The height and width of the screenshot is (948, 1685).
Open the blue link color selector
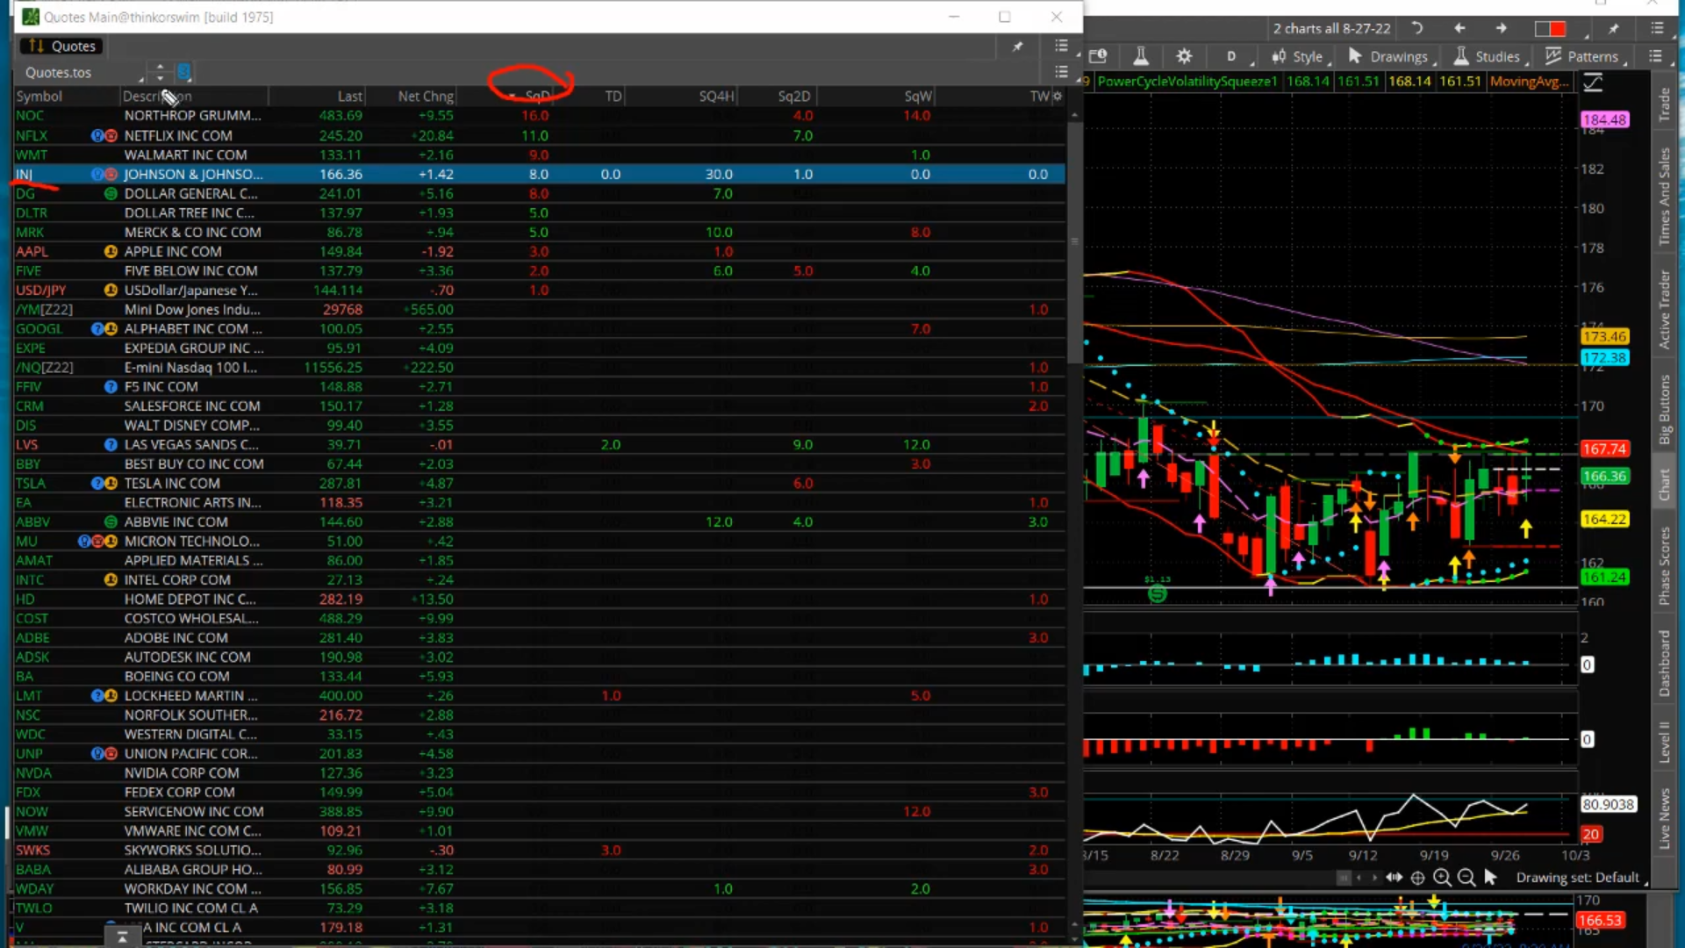(x=183, y=72)
